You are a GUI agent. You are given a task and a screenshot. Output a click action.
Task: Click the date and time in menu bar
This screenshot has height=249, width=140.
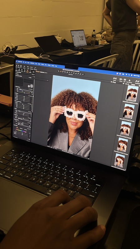pos(137,76)
